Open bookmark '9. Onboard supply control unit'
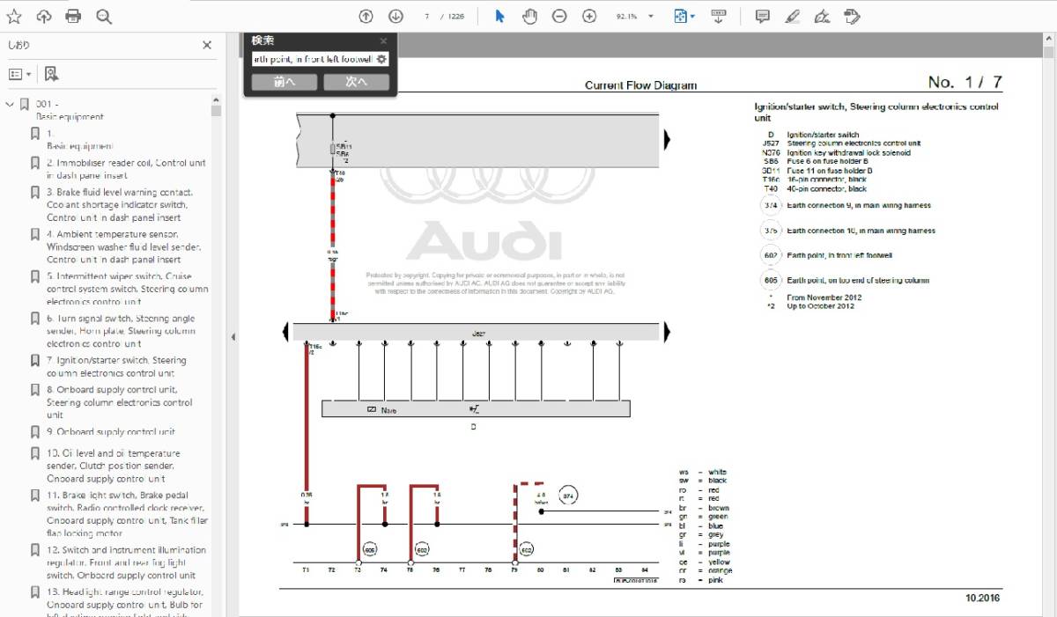Image resolution: width=1057 pixels, height=617 pixels. [111, 432]
